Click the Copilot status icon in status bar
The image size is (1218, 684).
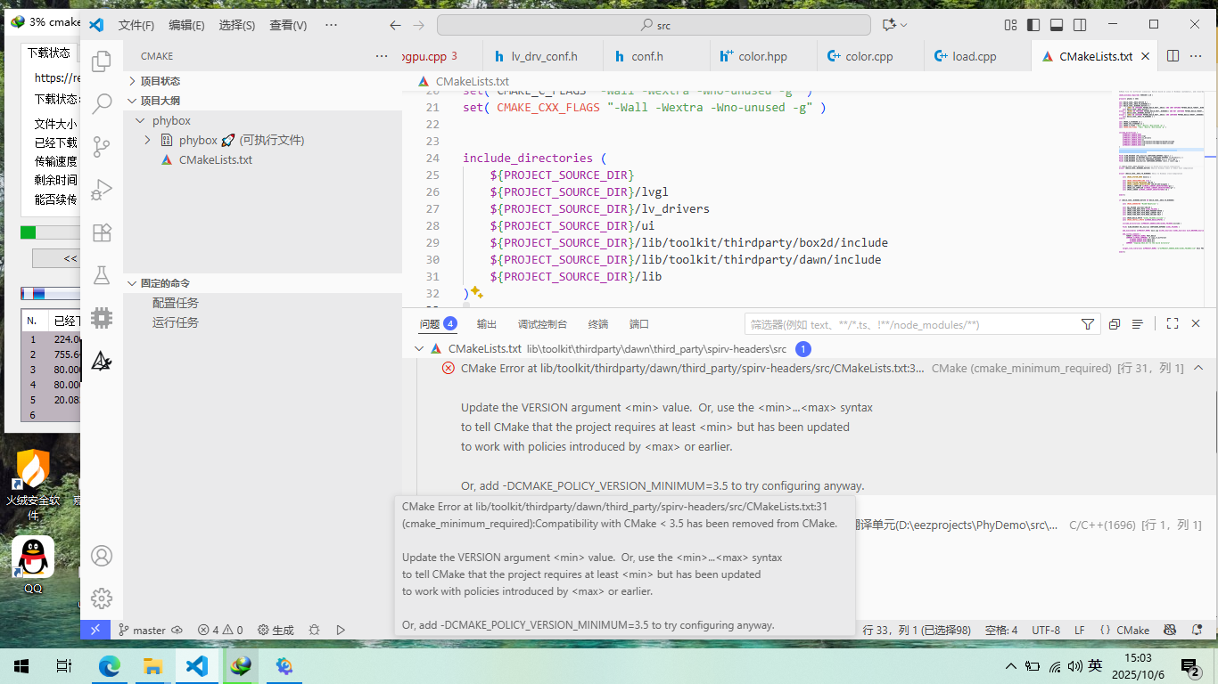coord(1170,630)
